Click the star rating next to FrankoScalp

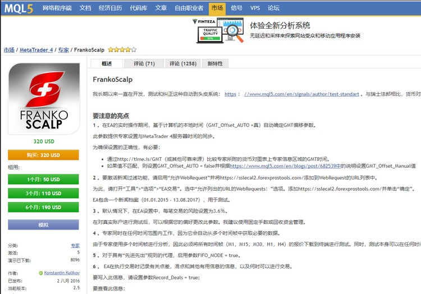coord(122,49)
